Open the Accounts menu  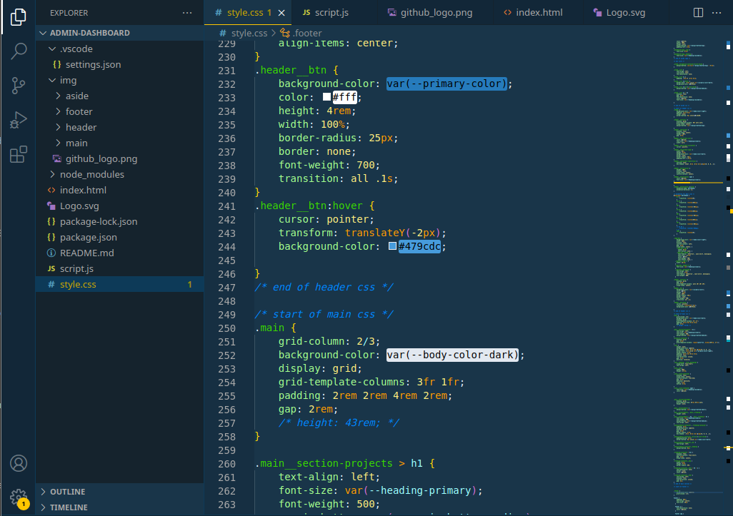click(x=19, y=463)
